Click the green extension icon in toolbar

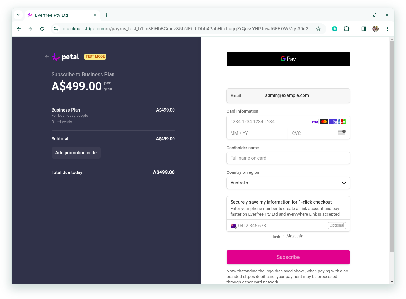[x=334, y=29]
